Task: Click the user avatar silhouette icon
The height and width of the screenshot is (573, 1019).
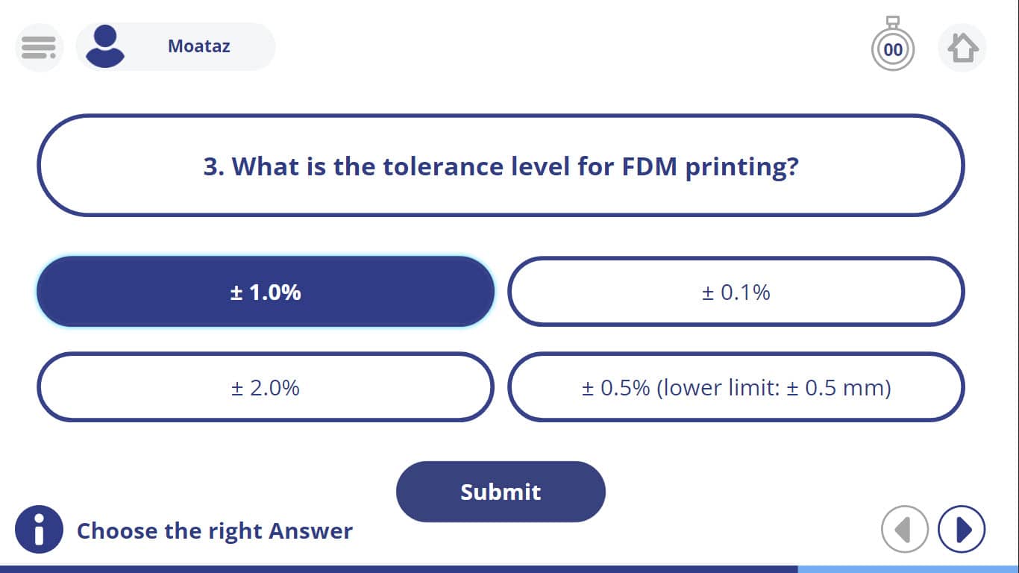Action: coord(105,46)
